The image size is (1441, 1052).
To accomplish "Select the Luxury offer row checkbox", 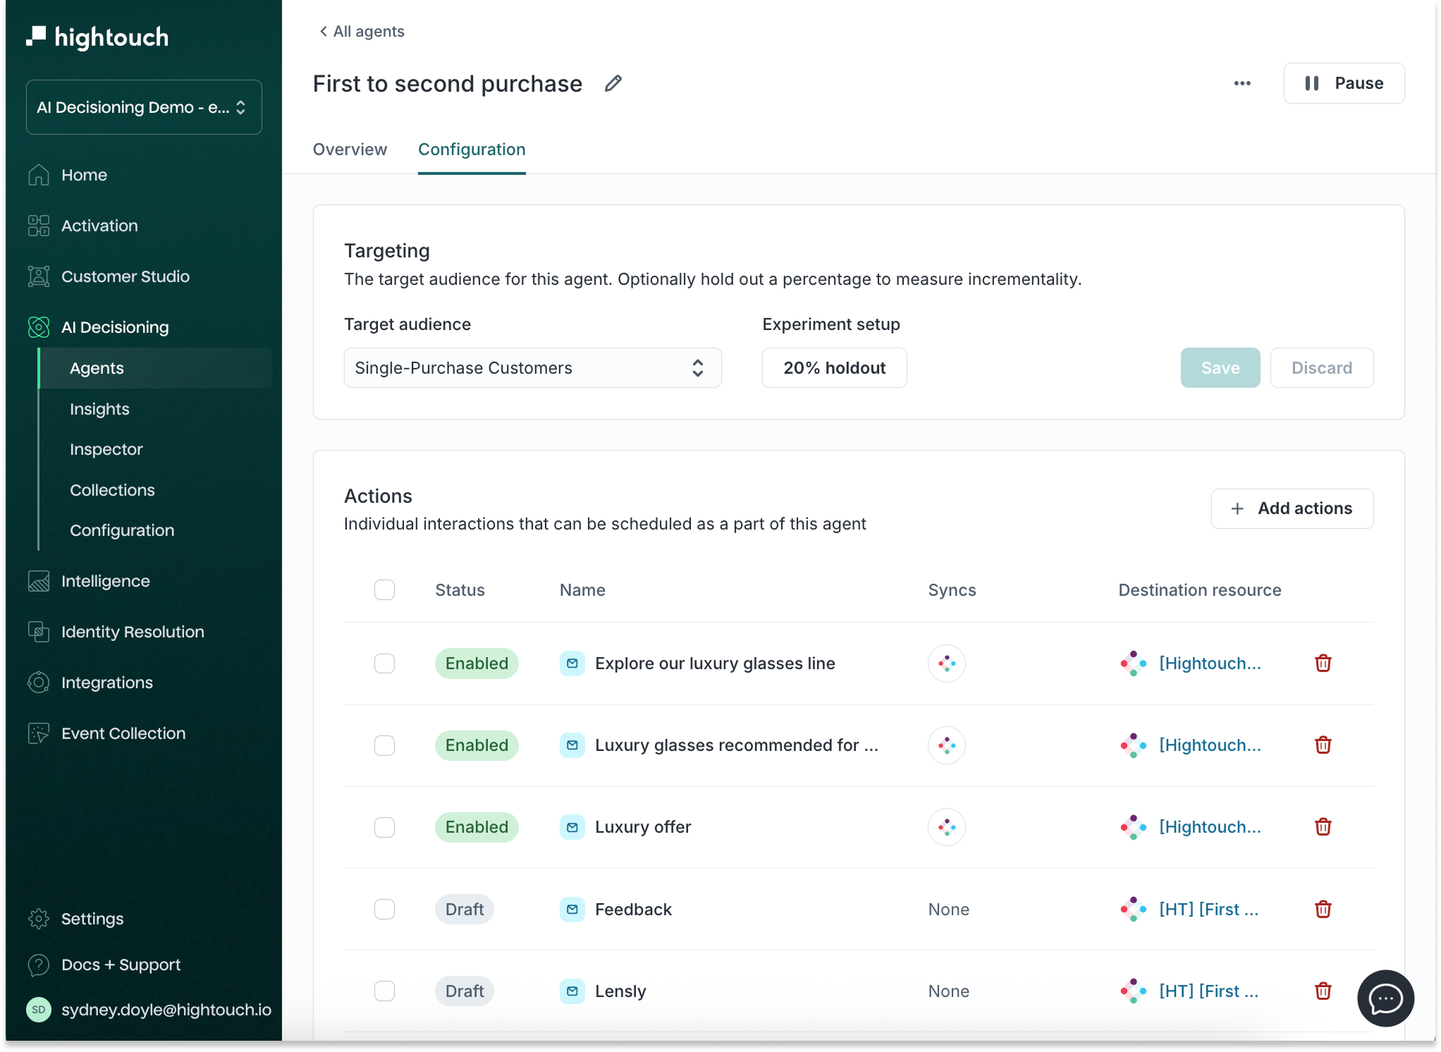I will [x=384, y=827].
